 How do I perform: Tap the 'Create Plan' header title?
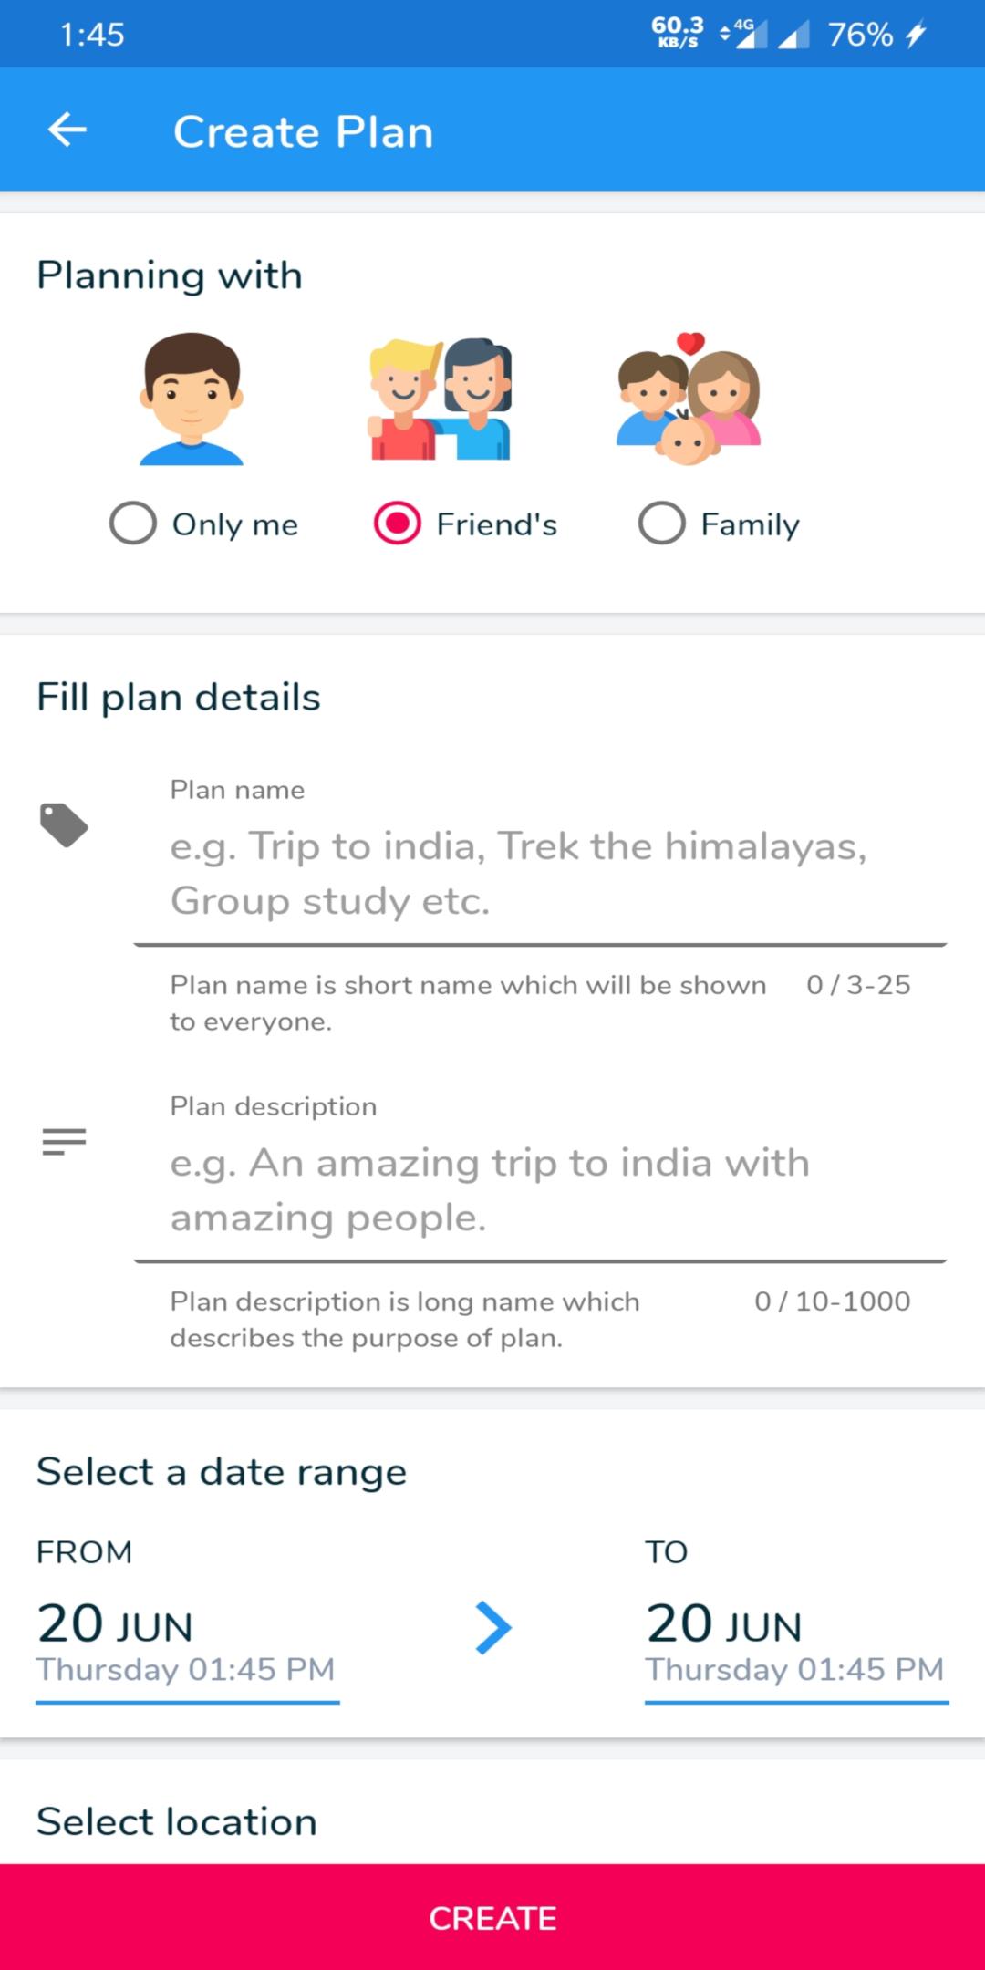coord(303,131)
